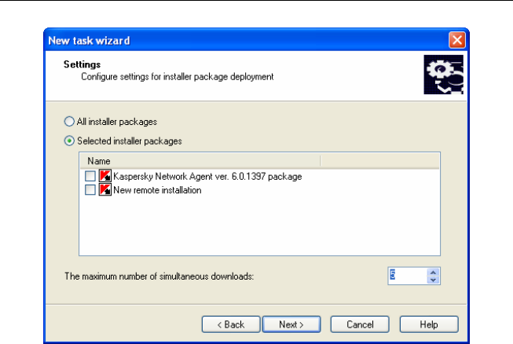Cancel the new task wizard

360,324
